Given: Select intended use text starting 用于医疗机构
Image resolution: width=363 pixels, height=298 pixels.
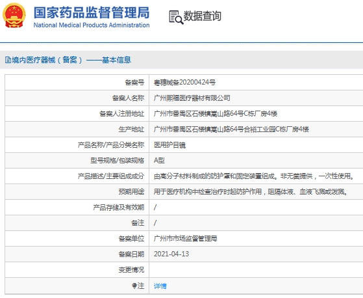Looking at the screenshot, I should pyautogui.click(x=251, y=191).
